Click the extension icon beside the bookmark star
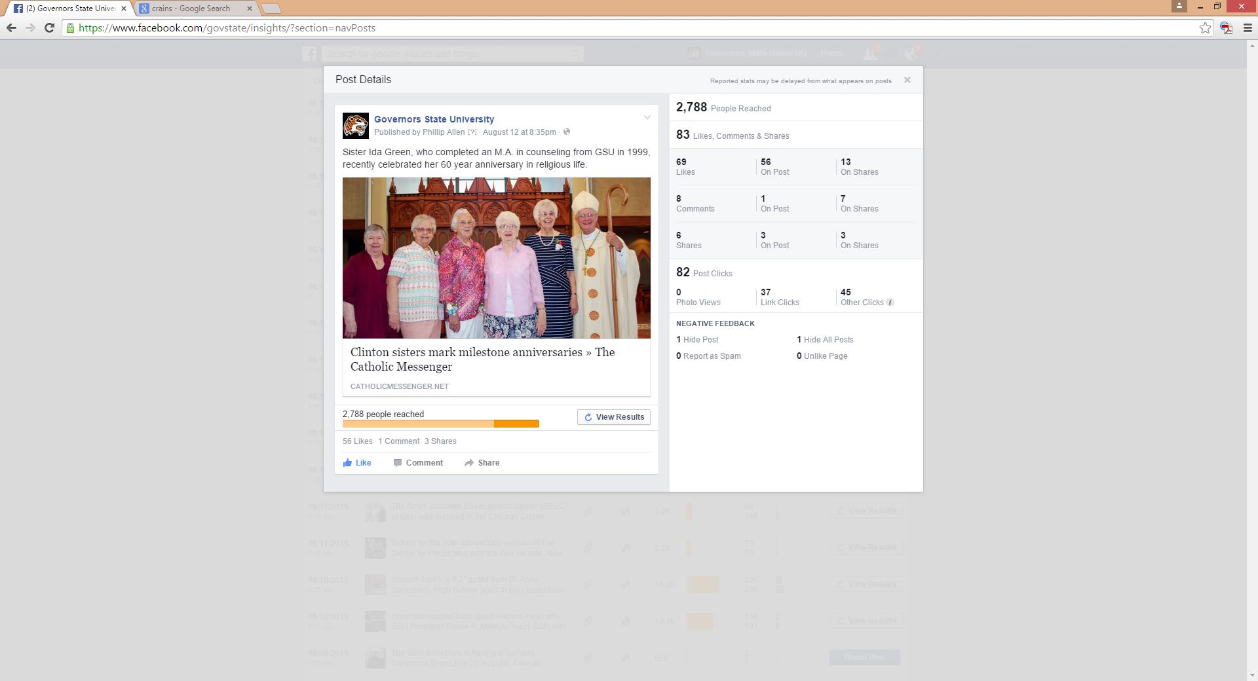This screenshot has height=681, width=1258. [x=1226, y=28]
